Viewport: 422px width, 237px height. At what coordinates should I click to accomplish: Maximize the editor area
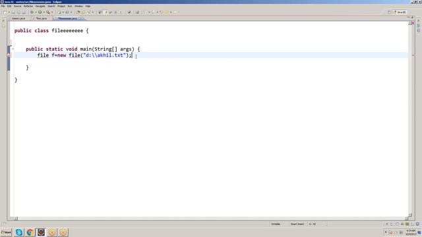[x=412, y=18]
